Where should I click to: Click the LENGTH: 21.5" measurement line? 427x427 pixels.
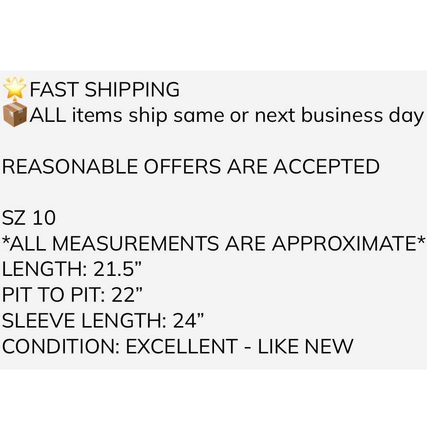pos(72,269)
